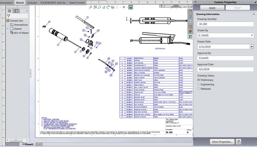Select the Preliminary drawing status
Image resolution: width=257 pixels, height=147 pixels.
[199, 80]
